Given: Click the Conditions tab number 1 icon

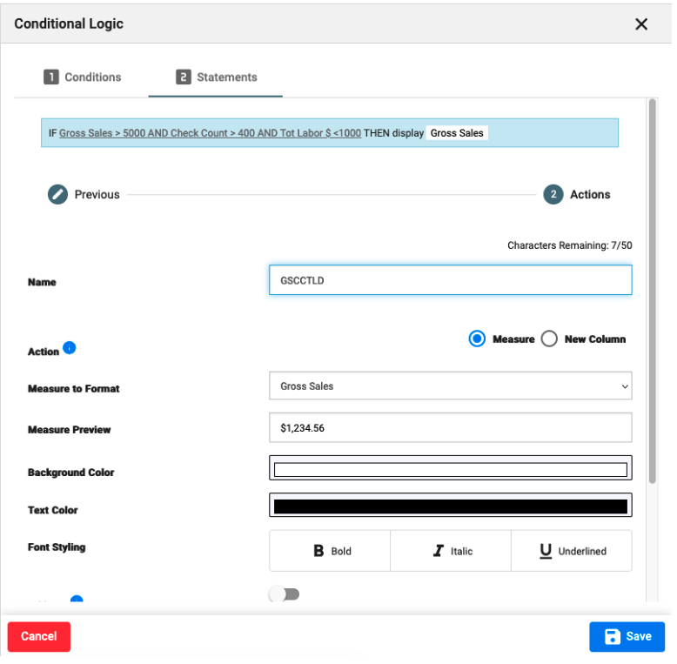Looking at the screenshot, I should coord(51,77).
